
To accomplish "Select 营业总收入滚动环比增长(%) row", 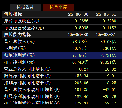I will click(x=62, y=90).
